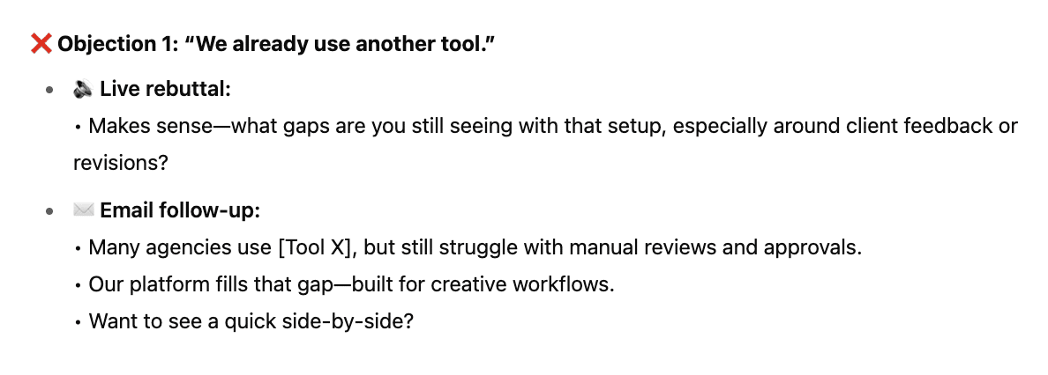Click the speaker emoji before Live rebuttal

83,89
